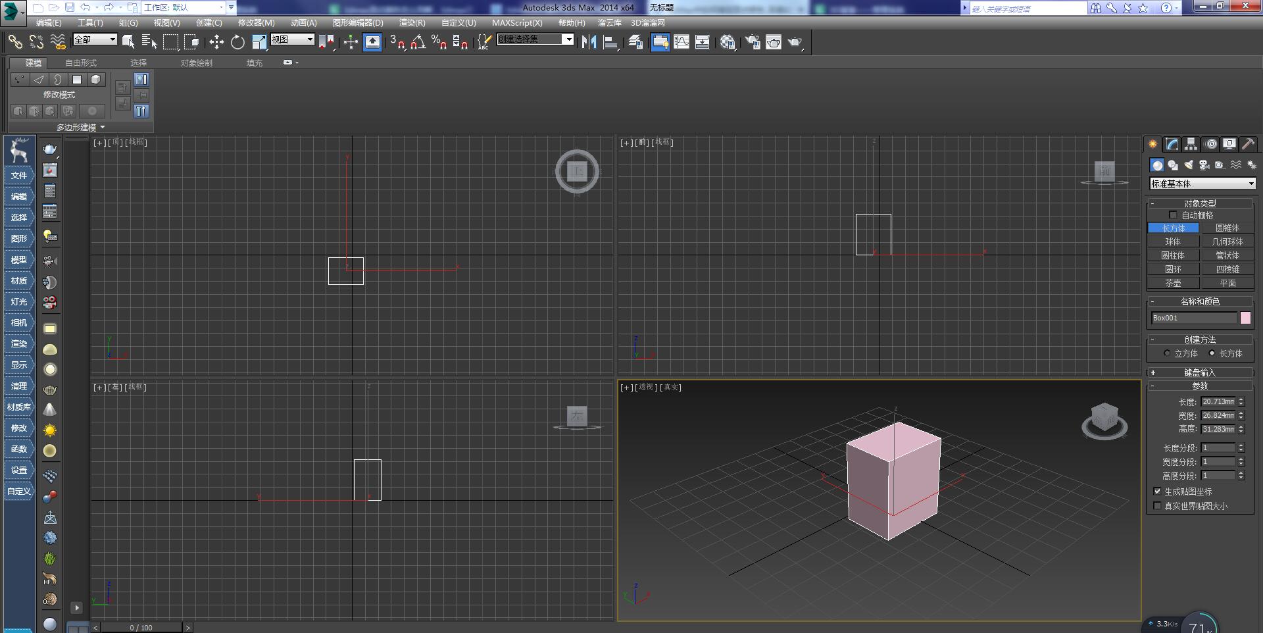Open the Modify panel in command panel
Image resolution: width=1263 pixels, height=633 pixels.
tap(1172, 144)
